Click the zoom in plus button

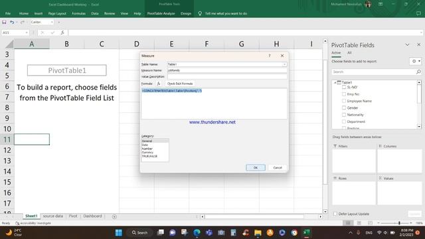tap(411, 223)
